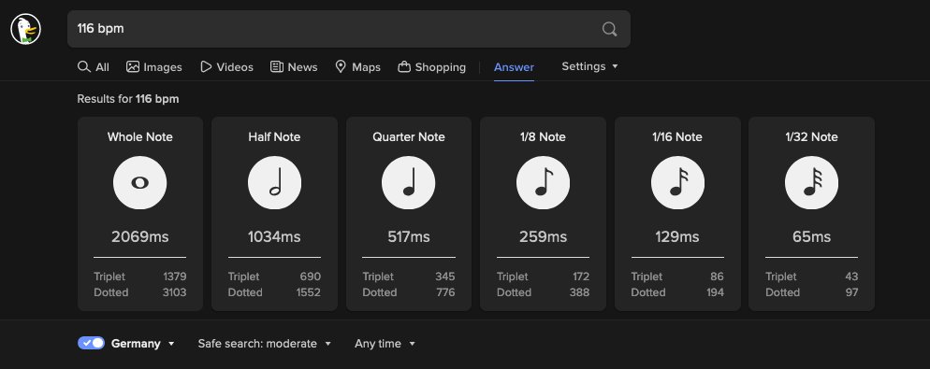Click the Whole Note card title

point(140,136)
